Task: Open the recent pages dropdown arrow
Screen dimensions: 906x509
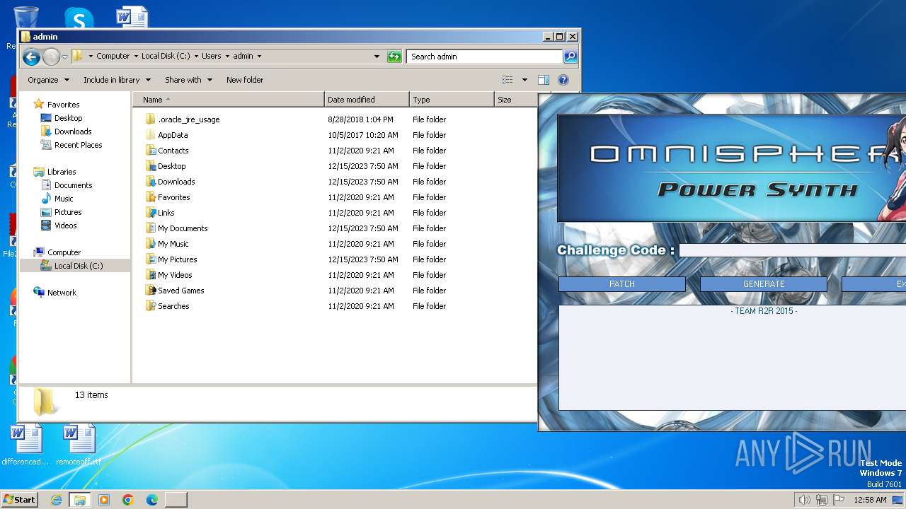Action: (64, 57)
